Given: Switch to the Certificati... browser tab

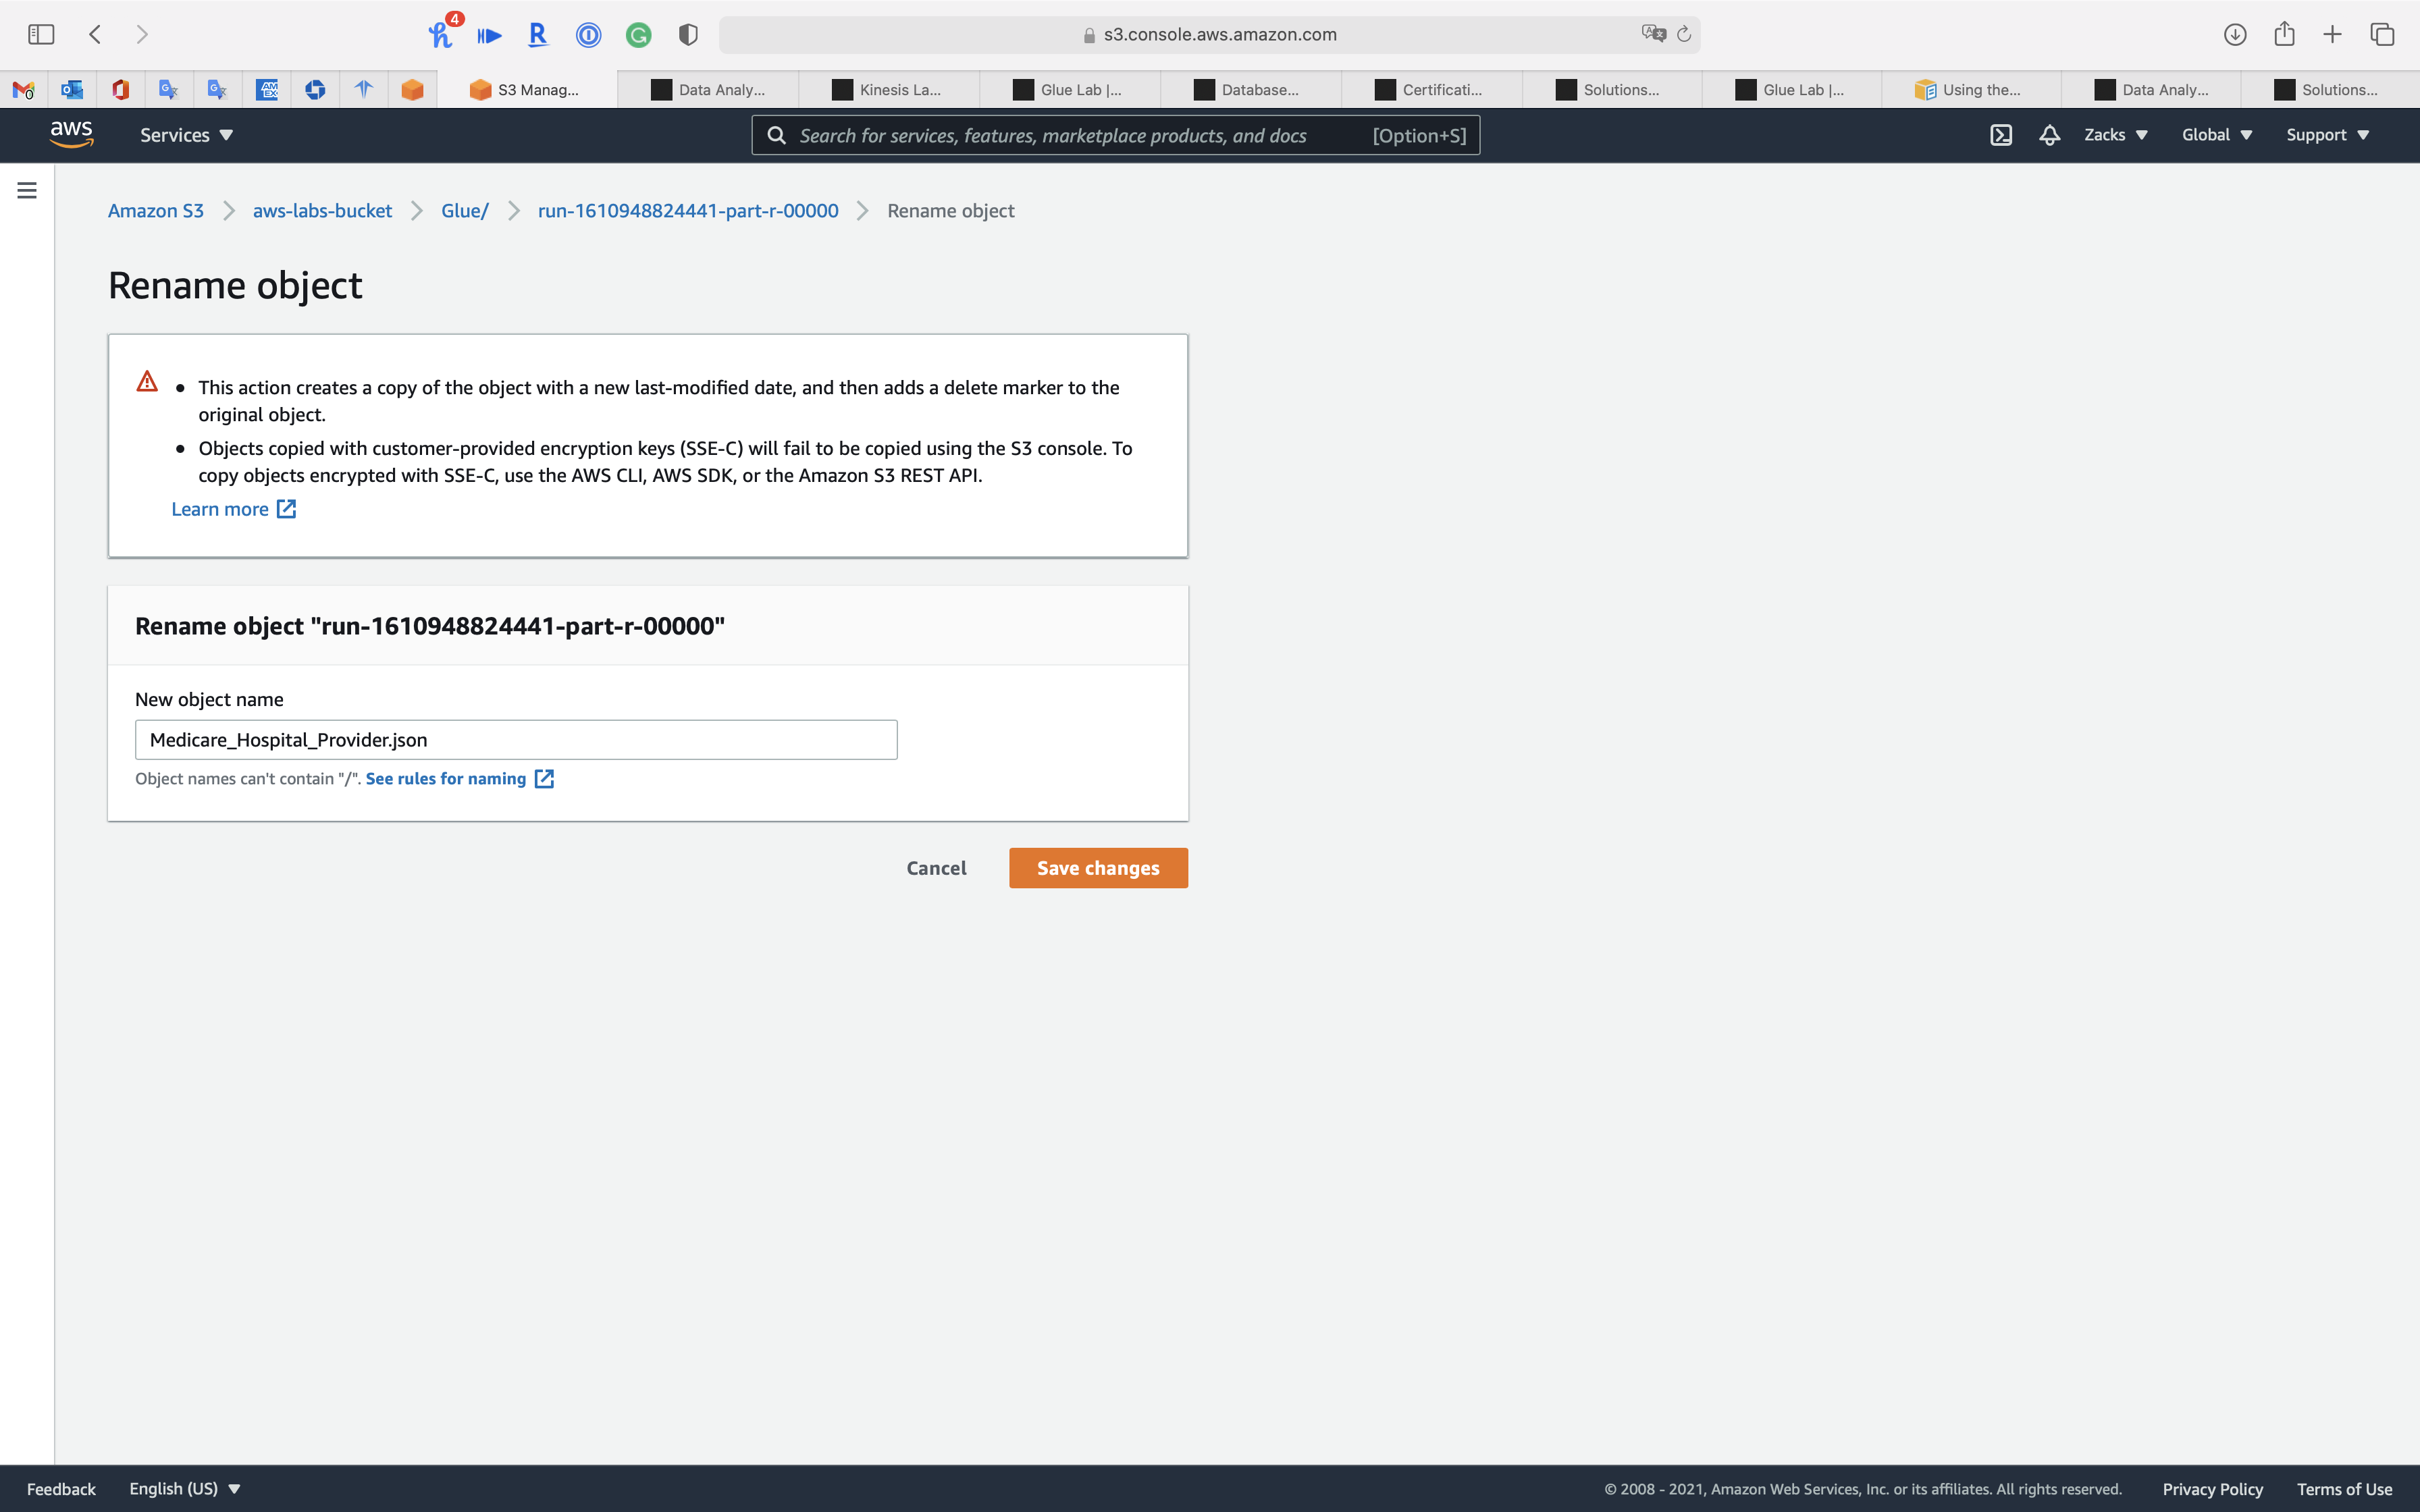Looking at the screenshot, I should [1430, 90].
